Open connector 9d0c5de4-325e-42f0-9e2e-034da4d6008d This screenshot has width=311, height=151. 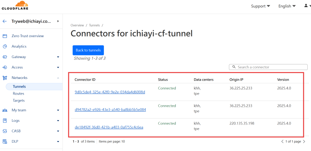click(x=110, y=92)
